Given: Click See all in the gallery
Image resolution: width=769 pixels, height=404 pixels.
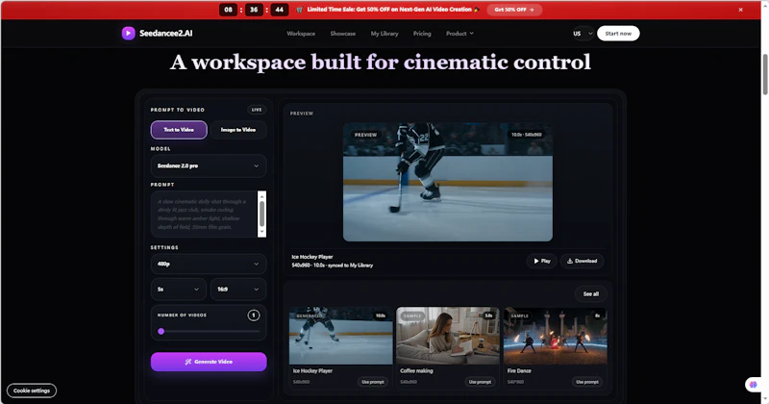Looking at the screenshot, I should [x=590, y=294].
